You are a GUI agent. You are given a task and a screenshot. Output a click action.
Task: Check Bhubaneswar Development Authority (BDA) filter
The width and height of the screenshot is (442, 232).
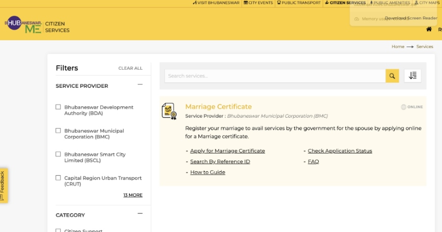(58, 107)
